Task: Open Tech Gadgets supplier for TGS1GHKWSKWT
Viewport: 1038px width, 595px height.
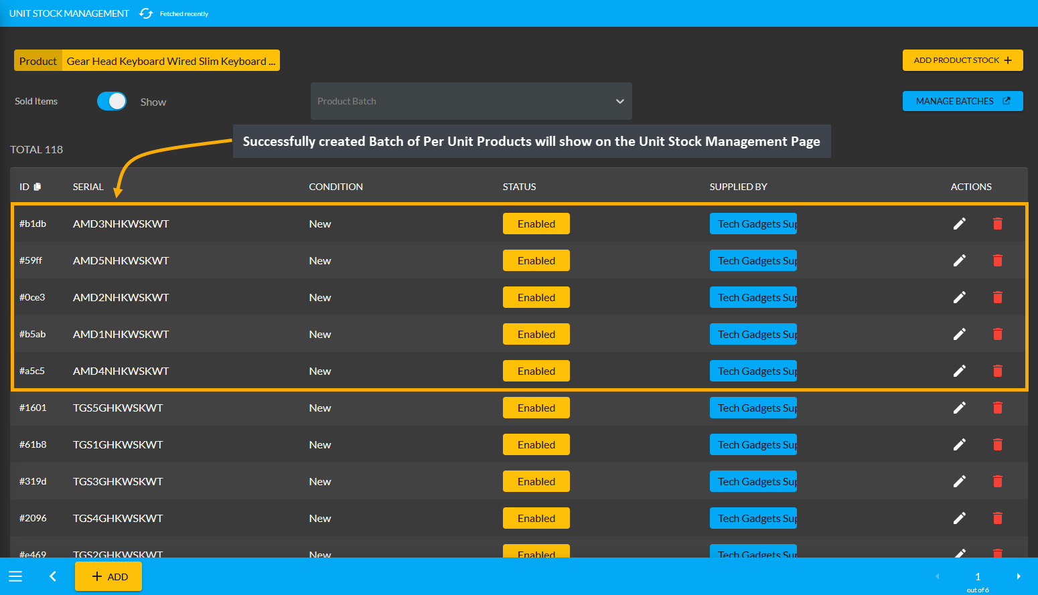Action: coord(753,444)
